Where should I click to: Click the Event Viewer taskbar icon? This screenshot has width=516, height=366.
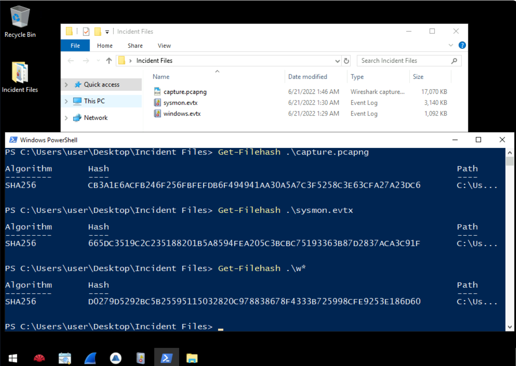(x=140, y=358)
